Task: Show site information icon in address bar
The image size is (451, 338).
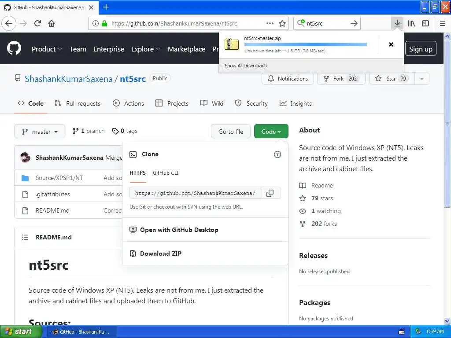Action: point(95,23)
